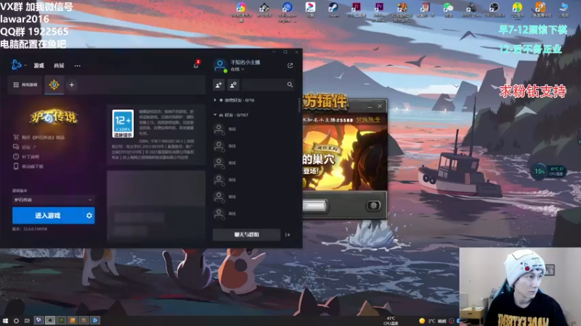
Task: Open the notification bell
Action: (196, 65)
